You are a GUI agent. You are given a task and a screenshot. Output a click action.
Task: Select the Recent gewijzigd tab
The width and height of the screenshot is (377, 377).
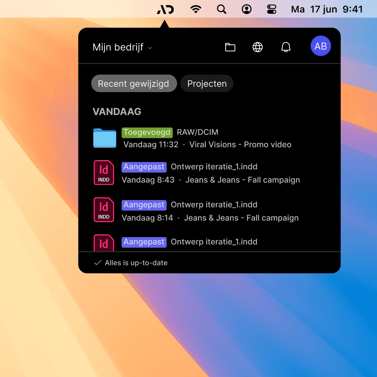(134, 83)
